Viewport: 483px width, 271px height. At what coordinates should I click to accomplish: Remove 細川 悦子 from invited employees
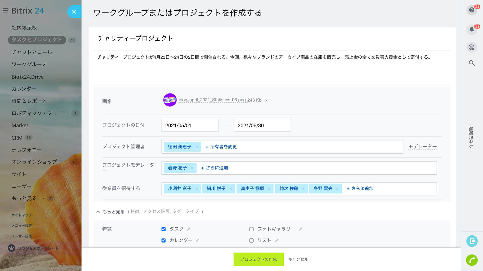(x=230, y=189)
